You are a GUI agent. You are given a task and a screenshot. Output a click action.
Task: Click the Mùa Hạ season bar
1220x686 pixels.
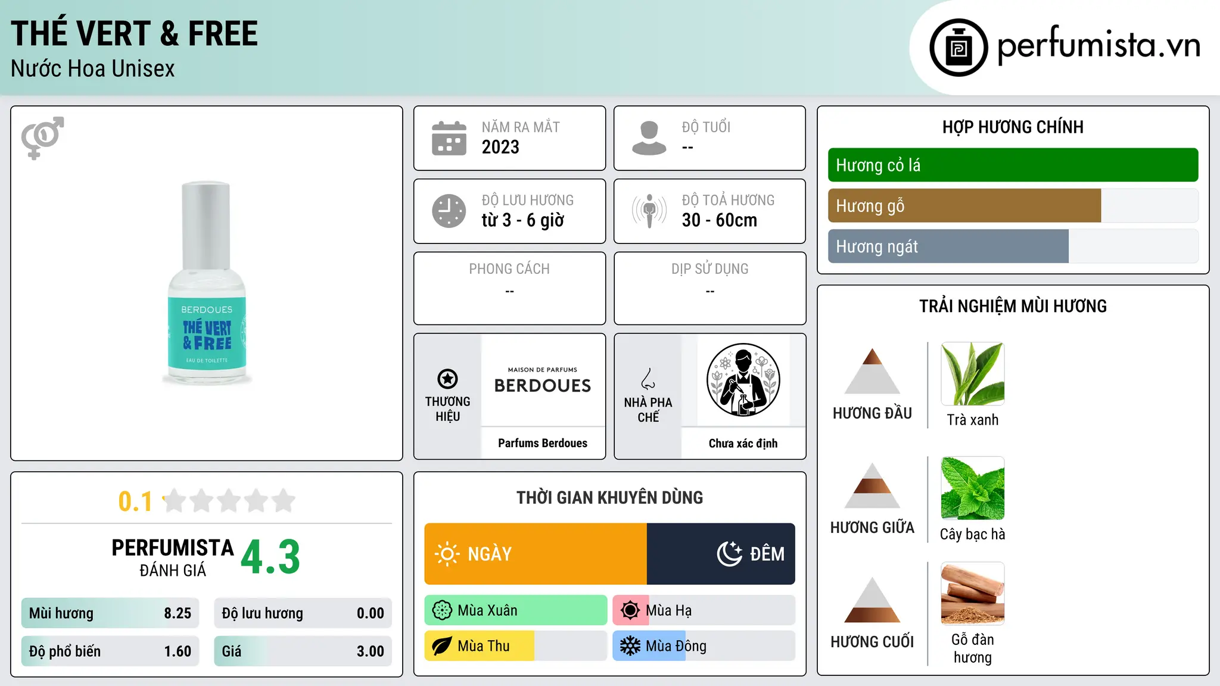click(704, 610)
